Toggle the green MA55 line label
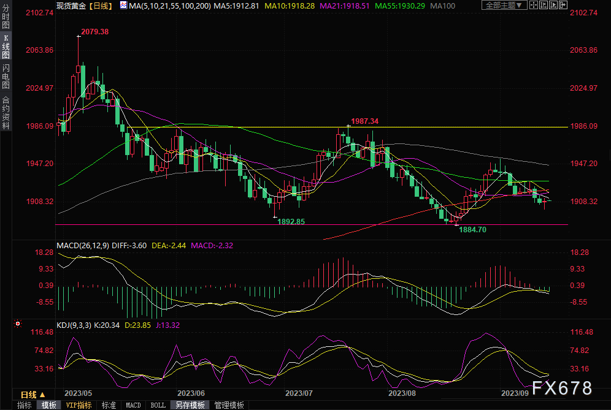This screenshot has width=611, height=410. click(x=394, y=6)
